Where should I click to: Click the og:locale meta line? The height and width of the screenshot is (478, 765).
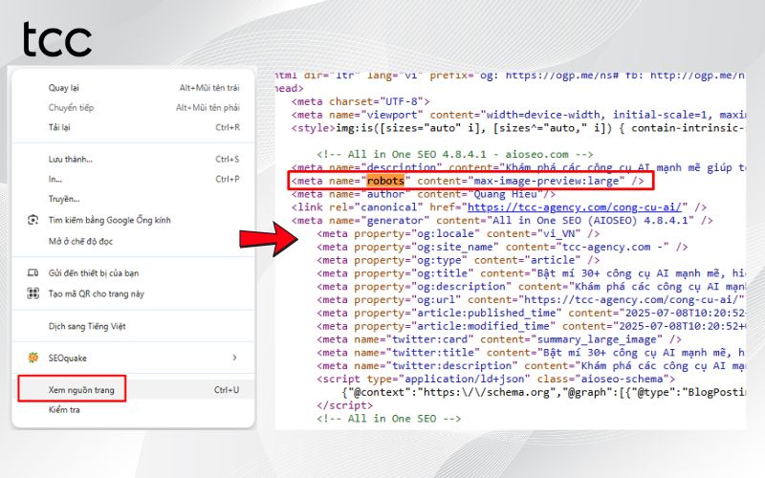[458, 233]
